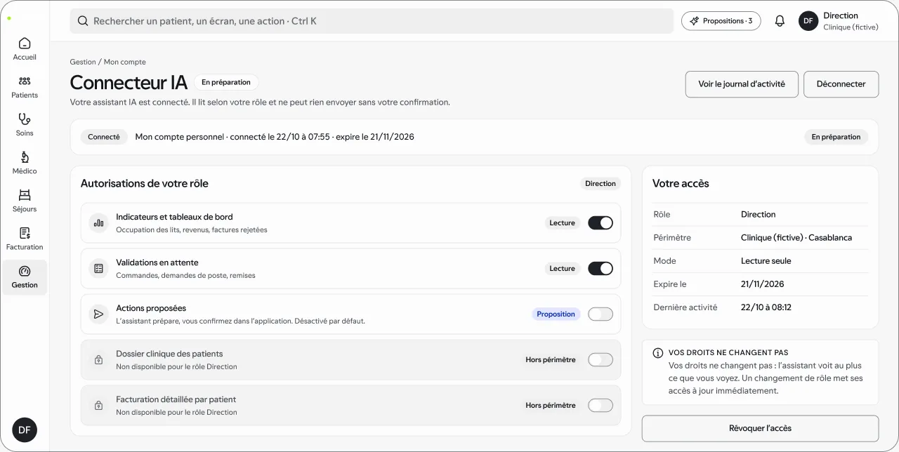The image size is (899, 452).
Task: Click the Lecture seule mode value
Action: click(x=766, y=261)
